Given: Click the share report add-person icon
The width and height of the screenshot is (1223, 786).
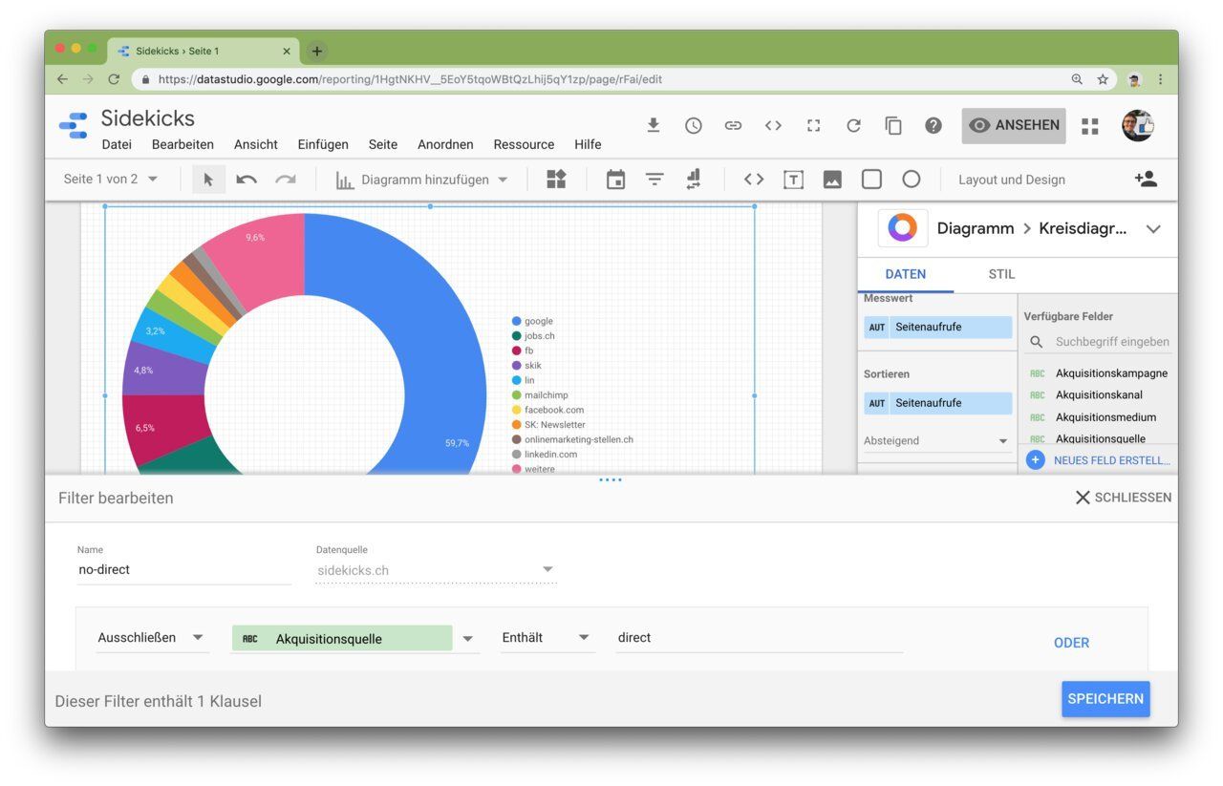Looking at the screenshot, I should pos(1146,179).
